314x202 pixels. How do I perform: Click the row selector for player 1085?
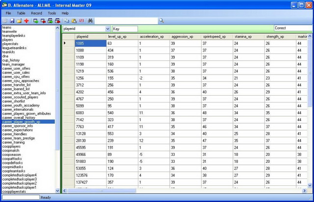(x=69, y=44)
